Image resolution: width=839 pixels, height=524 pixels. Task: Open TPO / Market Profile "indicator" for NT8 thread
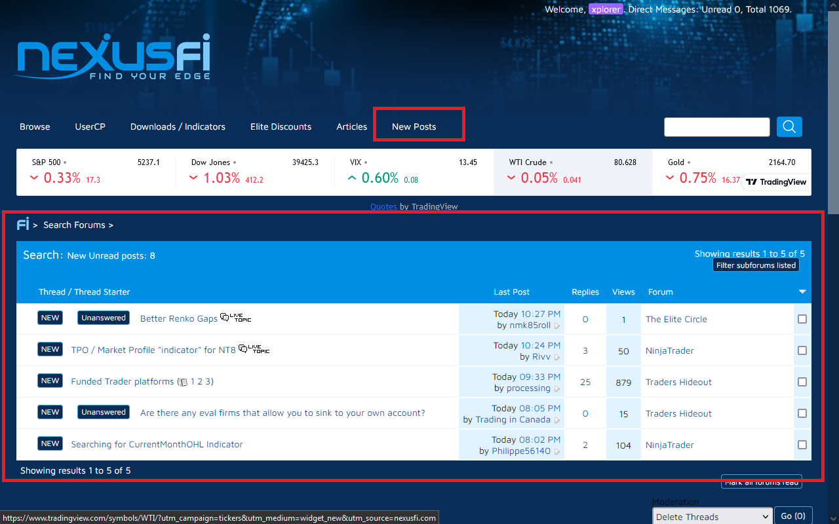pos(153,350)
